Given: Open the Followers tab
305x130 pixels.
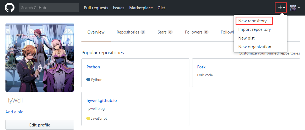Looking at the screenshot, I should 197,32.
